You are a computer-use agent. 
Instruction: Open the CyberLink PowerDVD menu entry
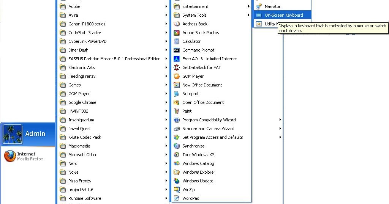click(x=113, y=41)
